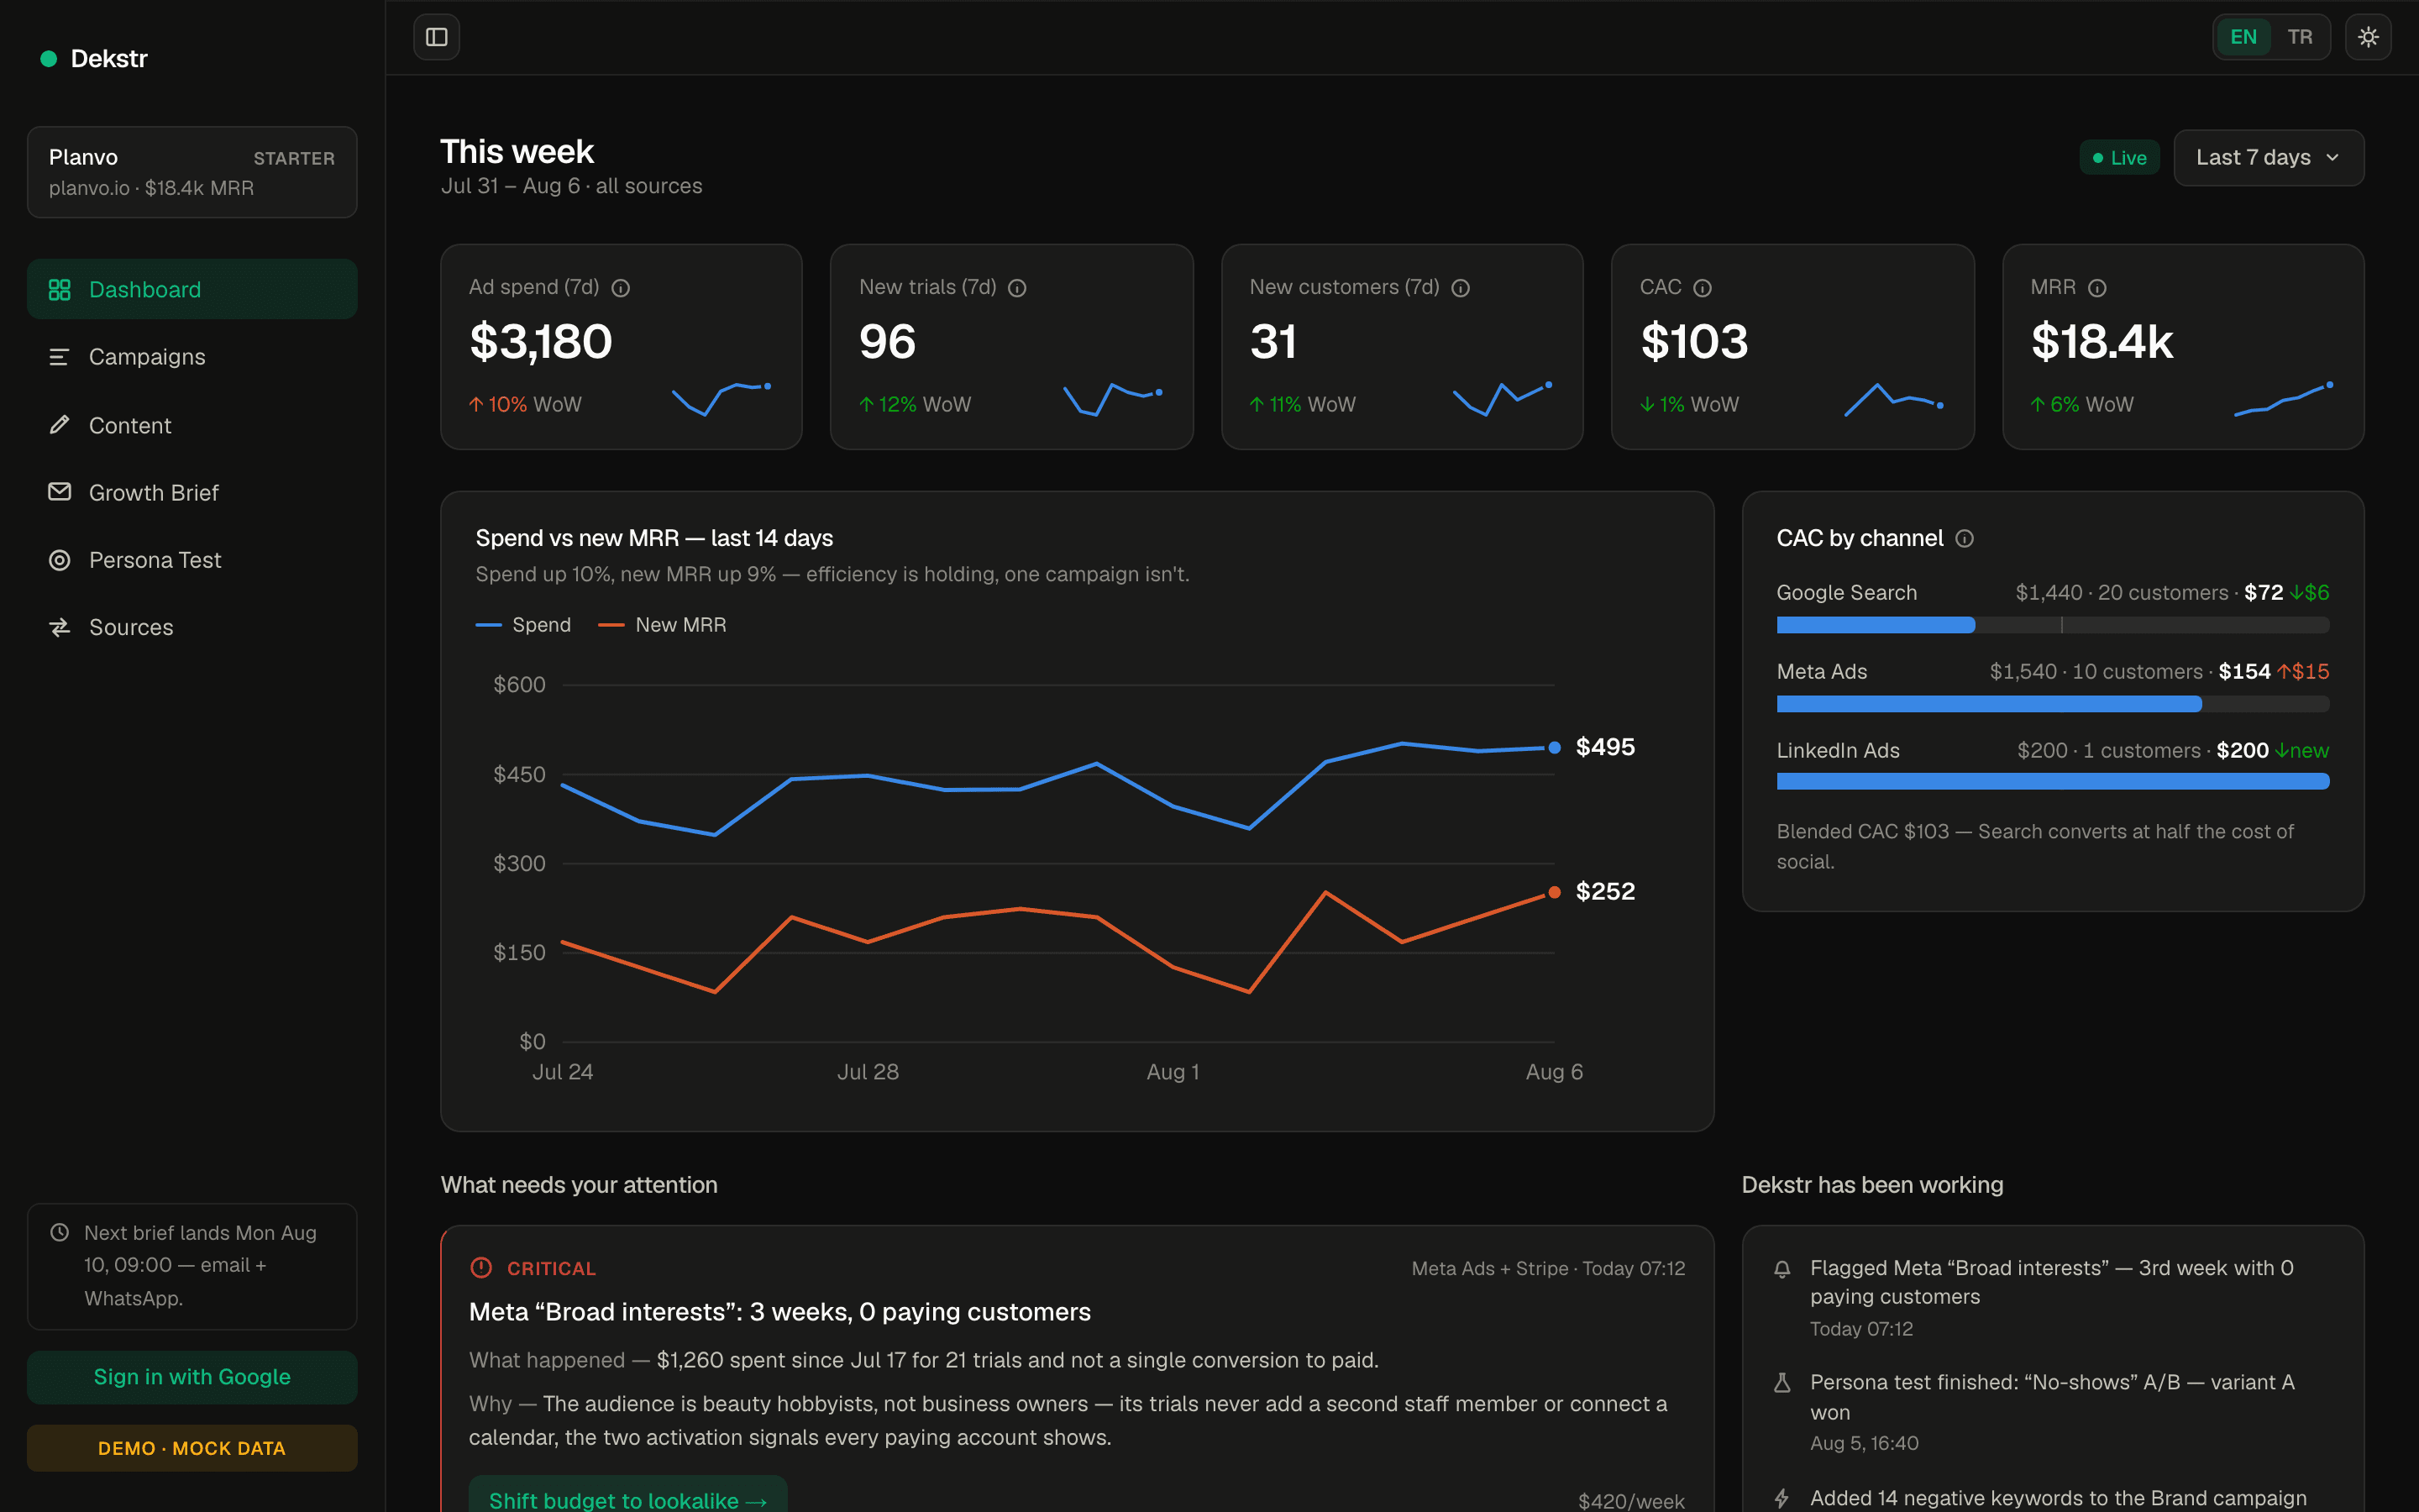Click the Live status badge

[2119, 158]
